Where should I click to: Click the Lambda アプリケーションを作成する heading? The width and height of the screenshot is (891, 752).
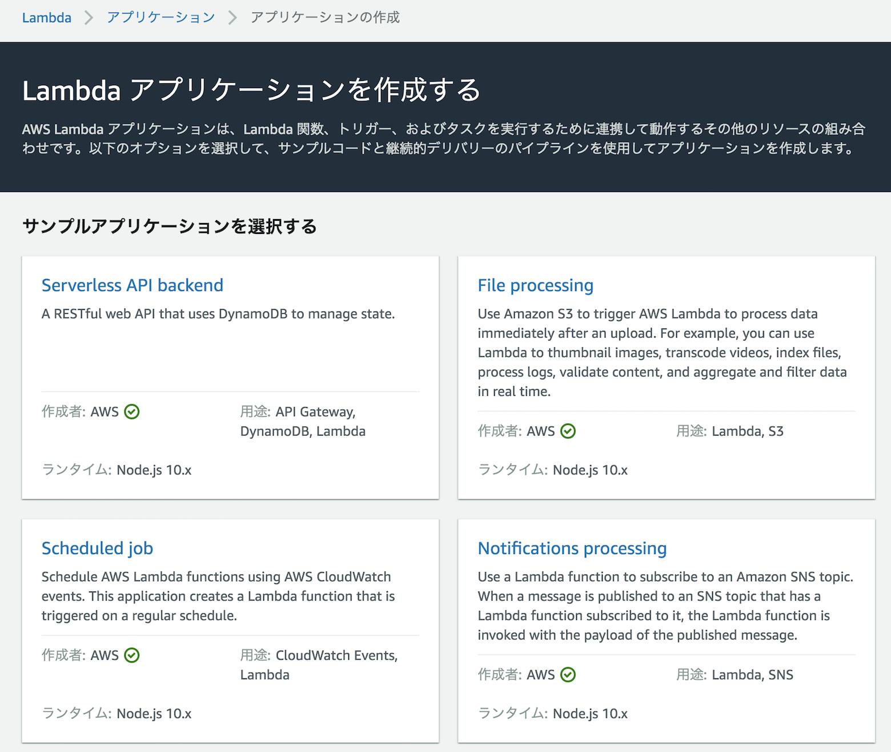click(251, 90)
